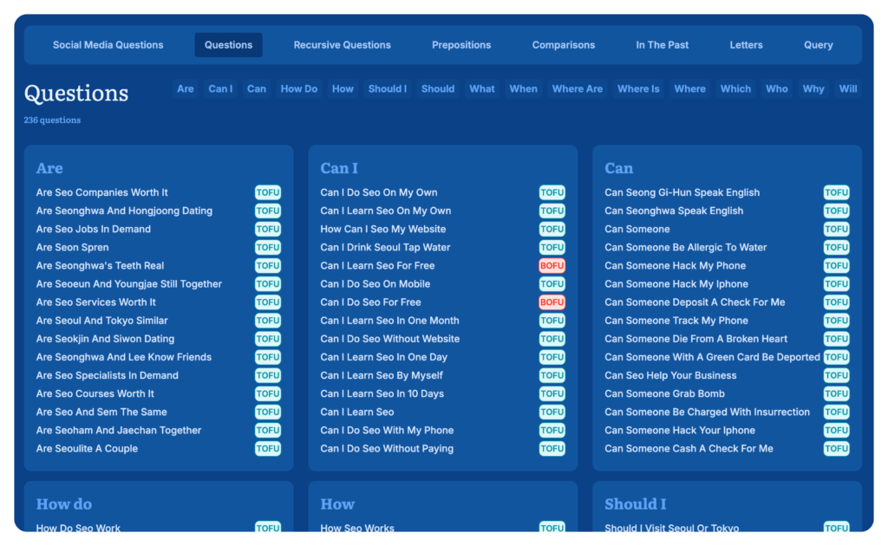Switch to the Recursive Questions tab
This screenshot has width=888, height=546.
point(342,45)
